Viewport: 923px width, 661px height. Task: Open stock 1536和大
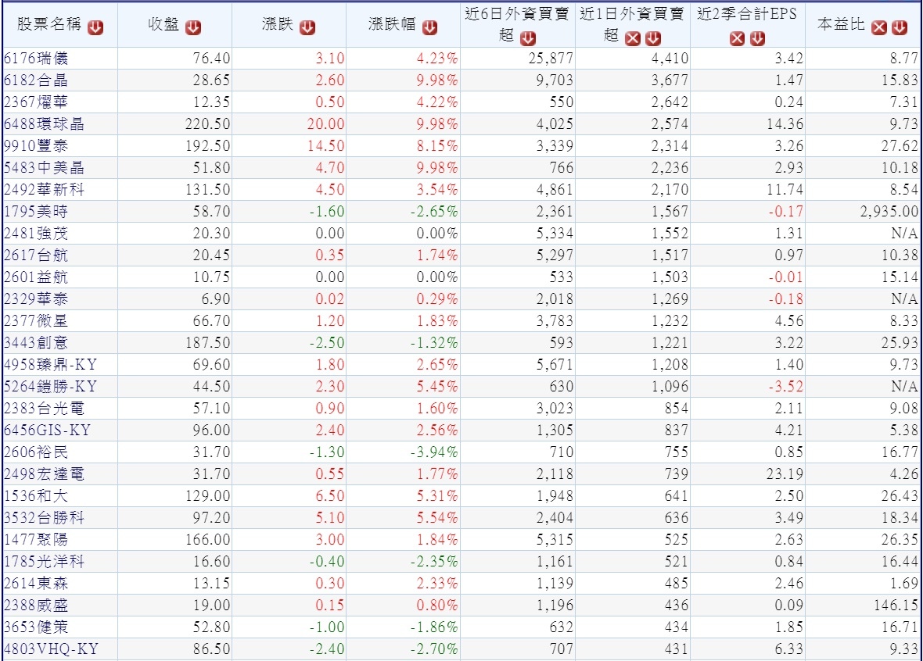(x=36, y=495)
